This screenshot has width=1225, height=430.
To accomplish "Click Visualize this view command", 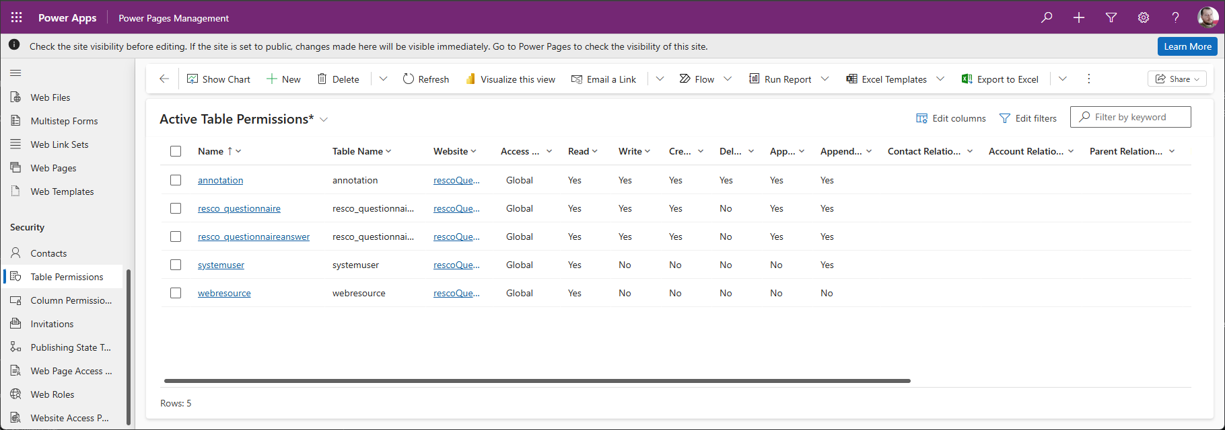I will tap(510, 79).
